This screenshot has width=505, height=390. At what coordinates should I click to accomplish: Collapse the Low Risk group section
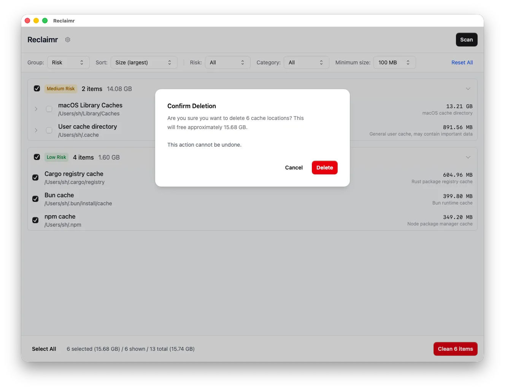pos(468,157)
